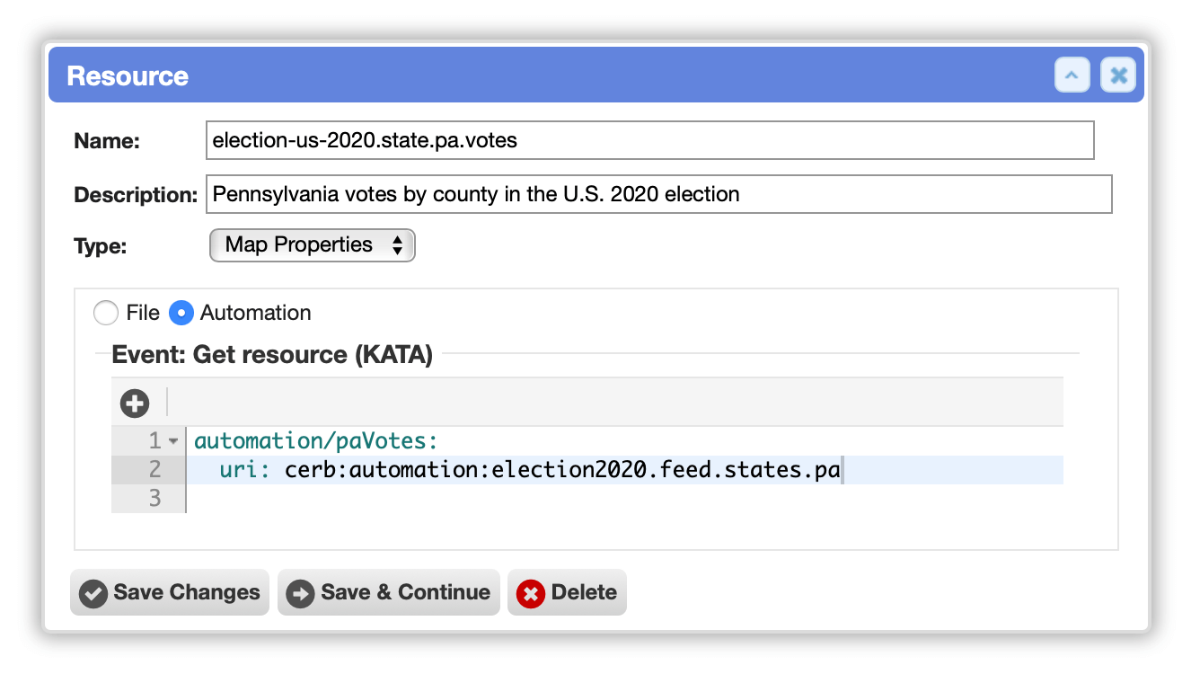Click the Name input field
The width and height of the screenshot is (1200, 674).
[x=649, y=140]
